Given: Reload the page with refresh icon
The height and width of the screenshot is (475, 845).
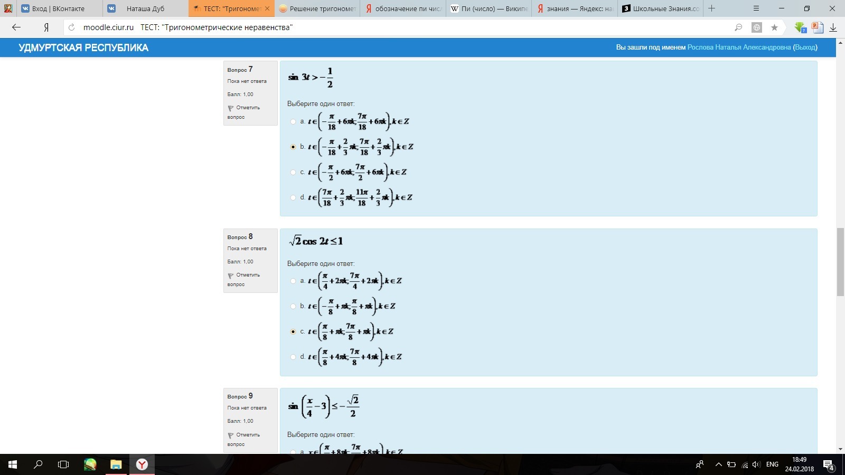Looking at the screenshot, I should 72,27.
